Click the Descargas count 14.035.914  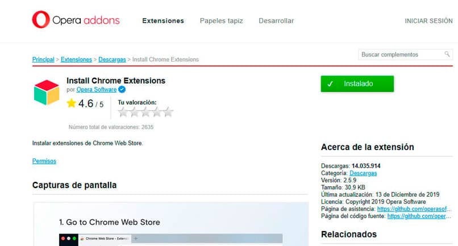366,166
